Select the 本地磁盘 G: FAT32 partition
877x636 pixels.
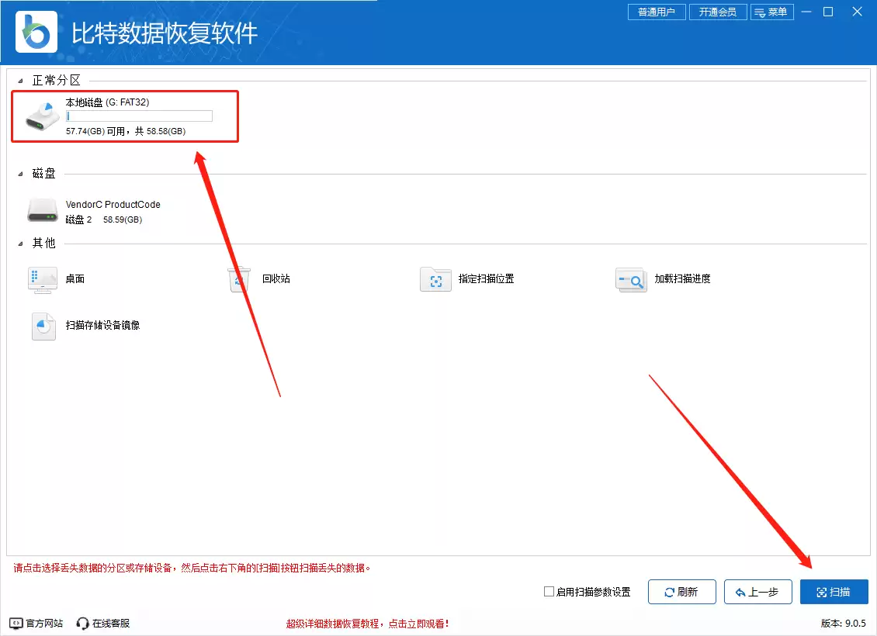[124, 116]
